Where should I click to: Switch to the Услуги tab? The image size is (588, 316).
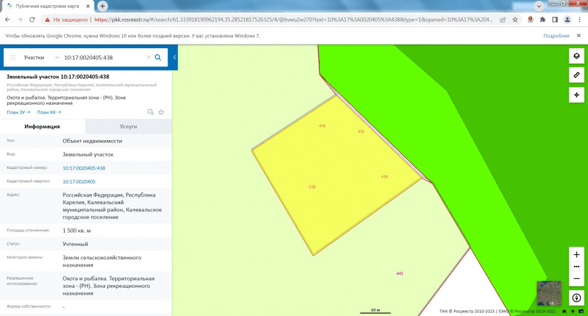pyautogui.click(x=128, y=127)
